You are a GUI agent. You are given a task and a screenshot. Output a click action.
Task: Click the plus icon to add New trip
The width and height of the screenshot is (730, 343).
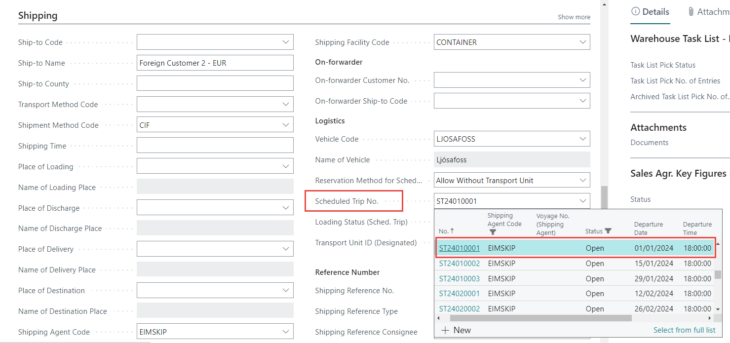445,330
